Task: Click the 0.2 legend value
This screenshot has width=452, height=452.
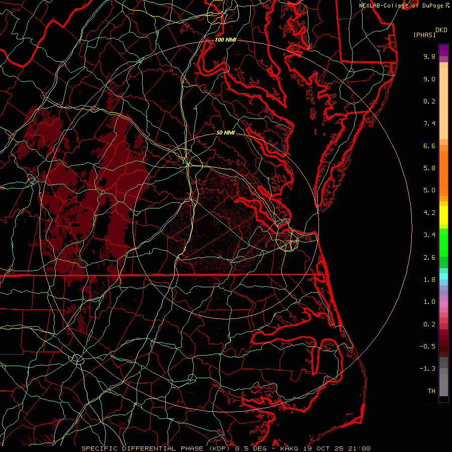Action: pyautogui.click(x=429, y=324)
